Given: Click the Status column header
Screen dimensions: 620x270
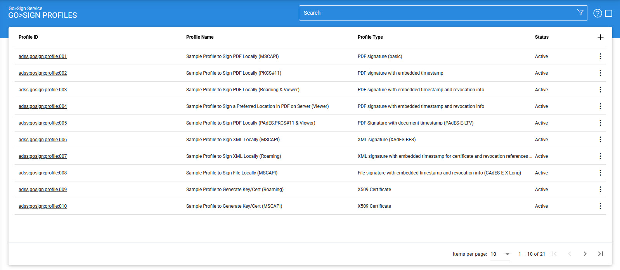Looking at the screenshot, I should coord(542,37).
